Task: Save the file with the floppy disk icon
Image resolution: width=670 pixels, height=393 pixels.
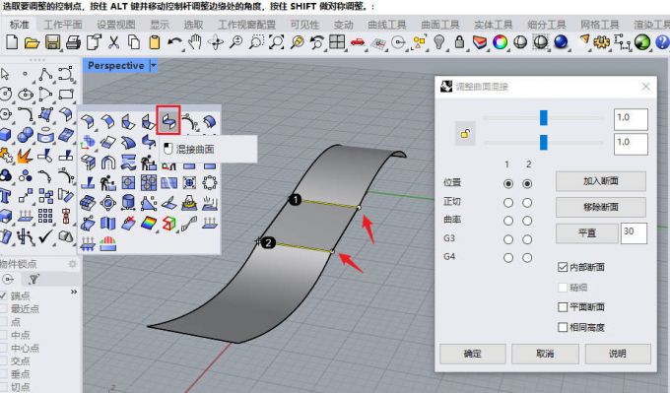Action: [53, 42]
